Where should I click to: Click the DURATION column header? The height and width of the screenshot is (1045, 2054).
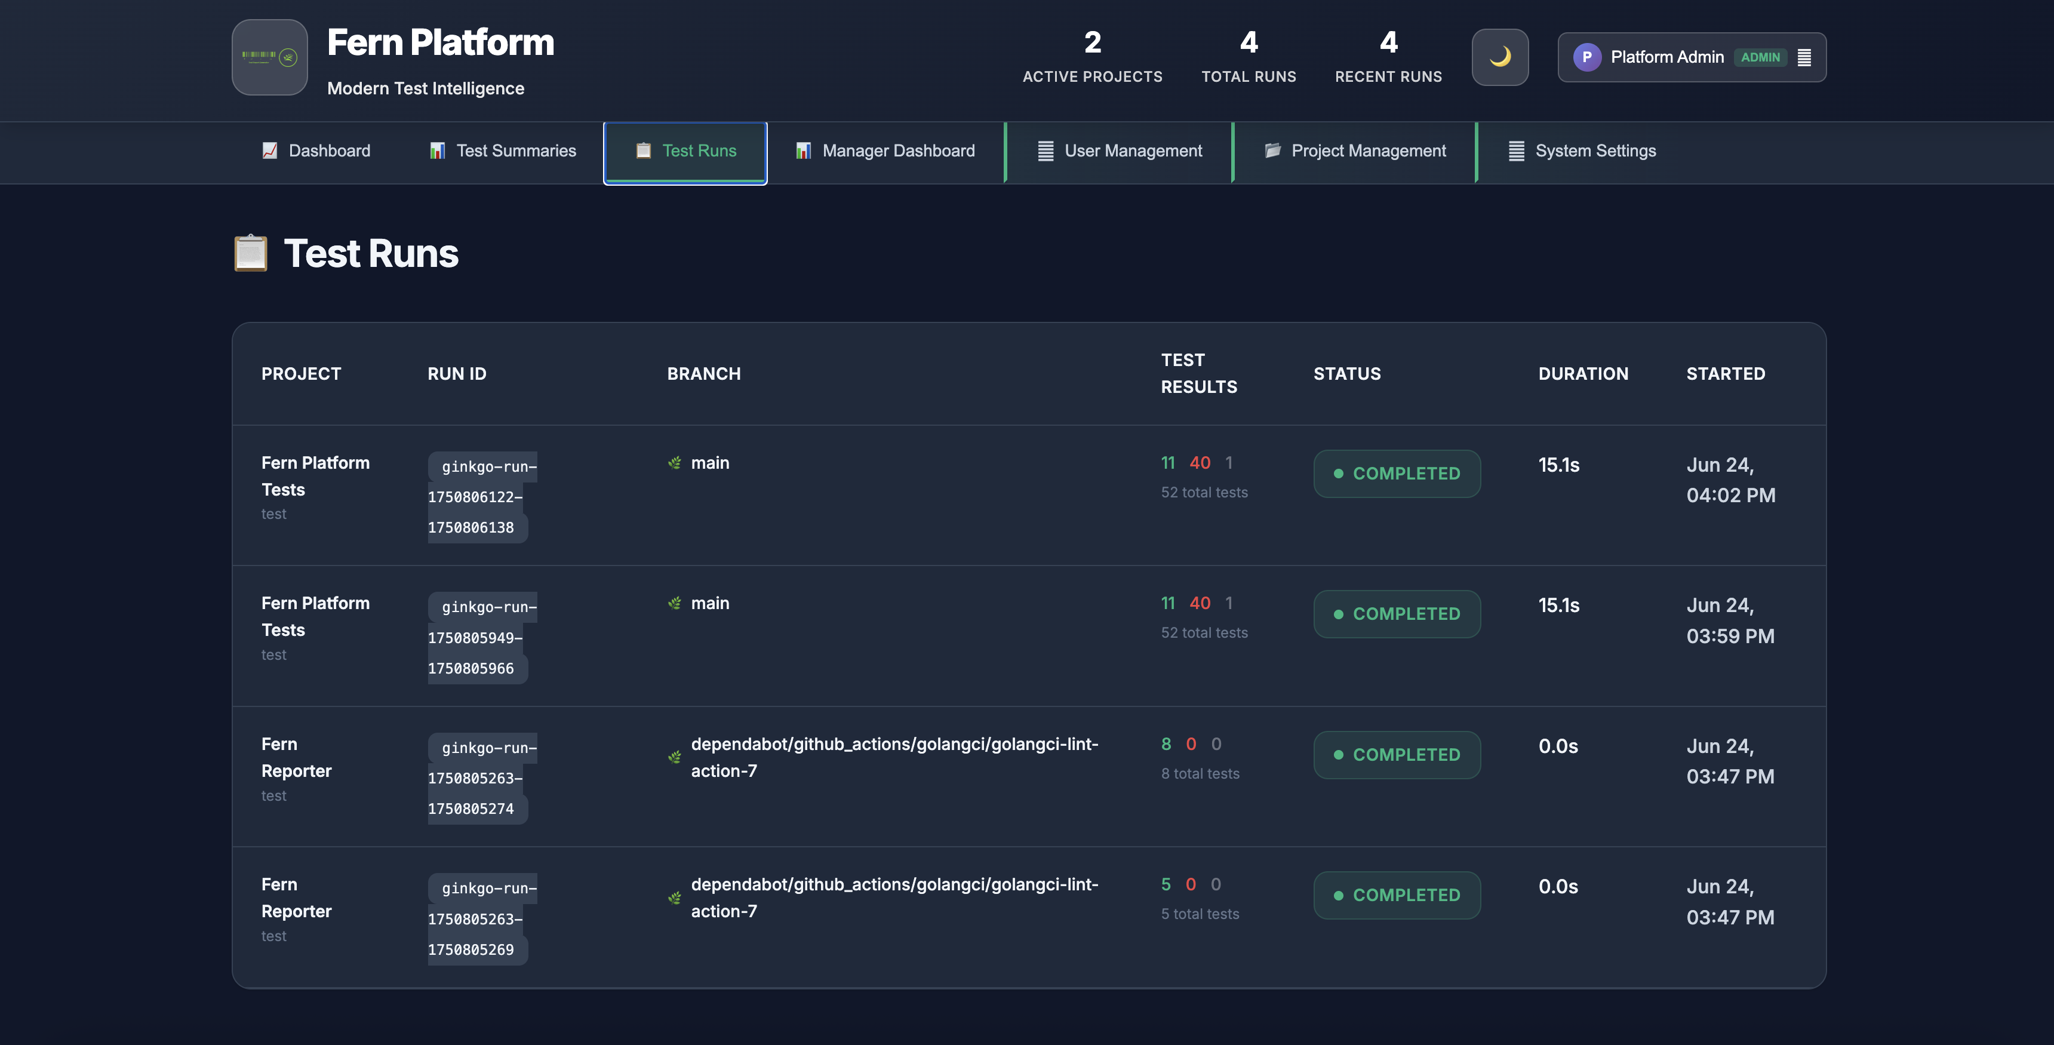[x=1583, y=373]
